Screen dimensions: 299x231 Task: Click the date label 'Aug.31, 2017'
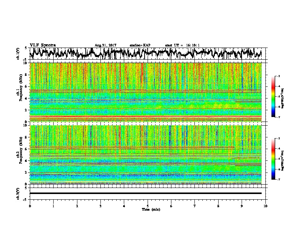tap(105, 45)
